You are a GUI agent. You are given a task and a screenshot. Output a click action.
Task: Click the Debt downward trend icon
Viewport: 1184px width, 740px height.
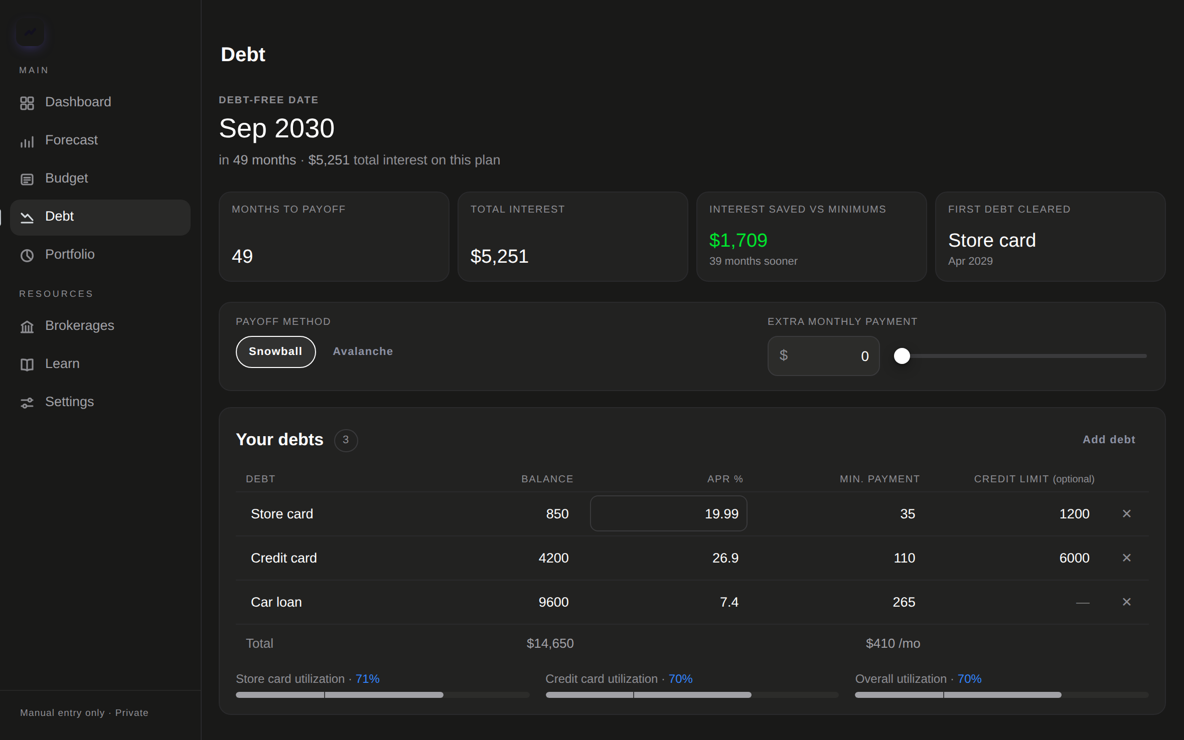tap(27, 217)
